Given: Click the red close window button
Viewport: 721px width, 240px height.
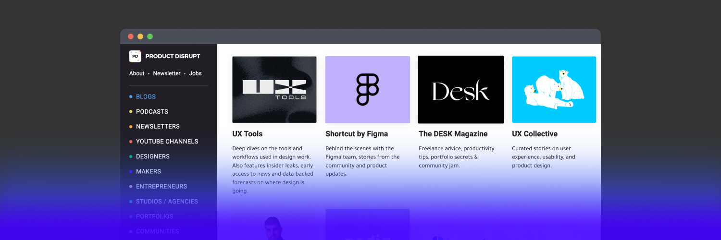Looking at the screenshot, I should [x=131, y=36].
